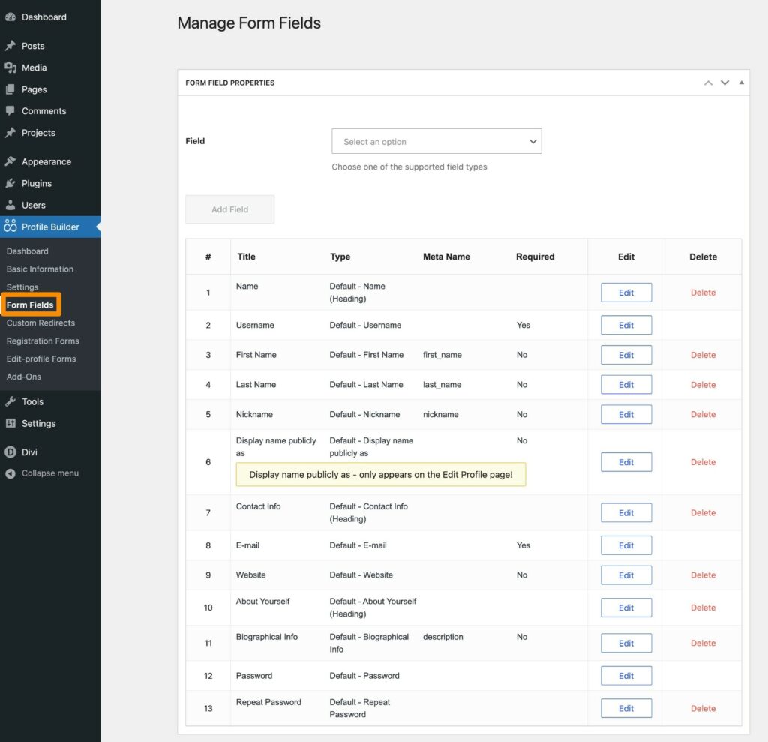
Task: Click the FORM FIELD PROPERTIES panel title
Action: pyautogui.click(x=229, y=83)
